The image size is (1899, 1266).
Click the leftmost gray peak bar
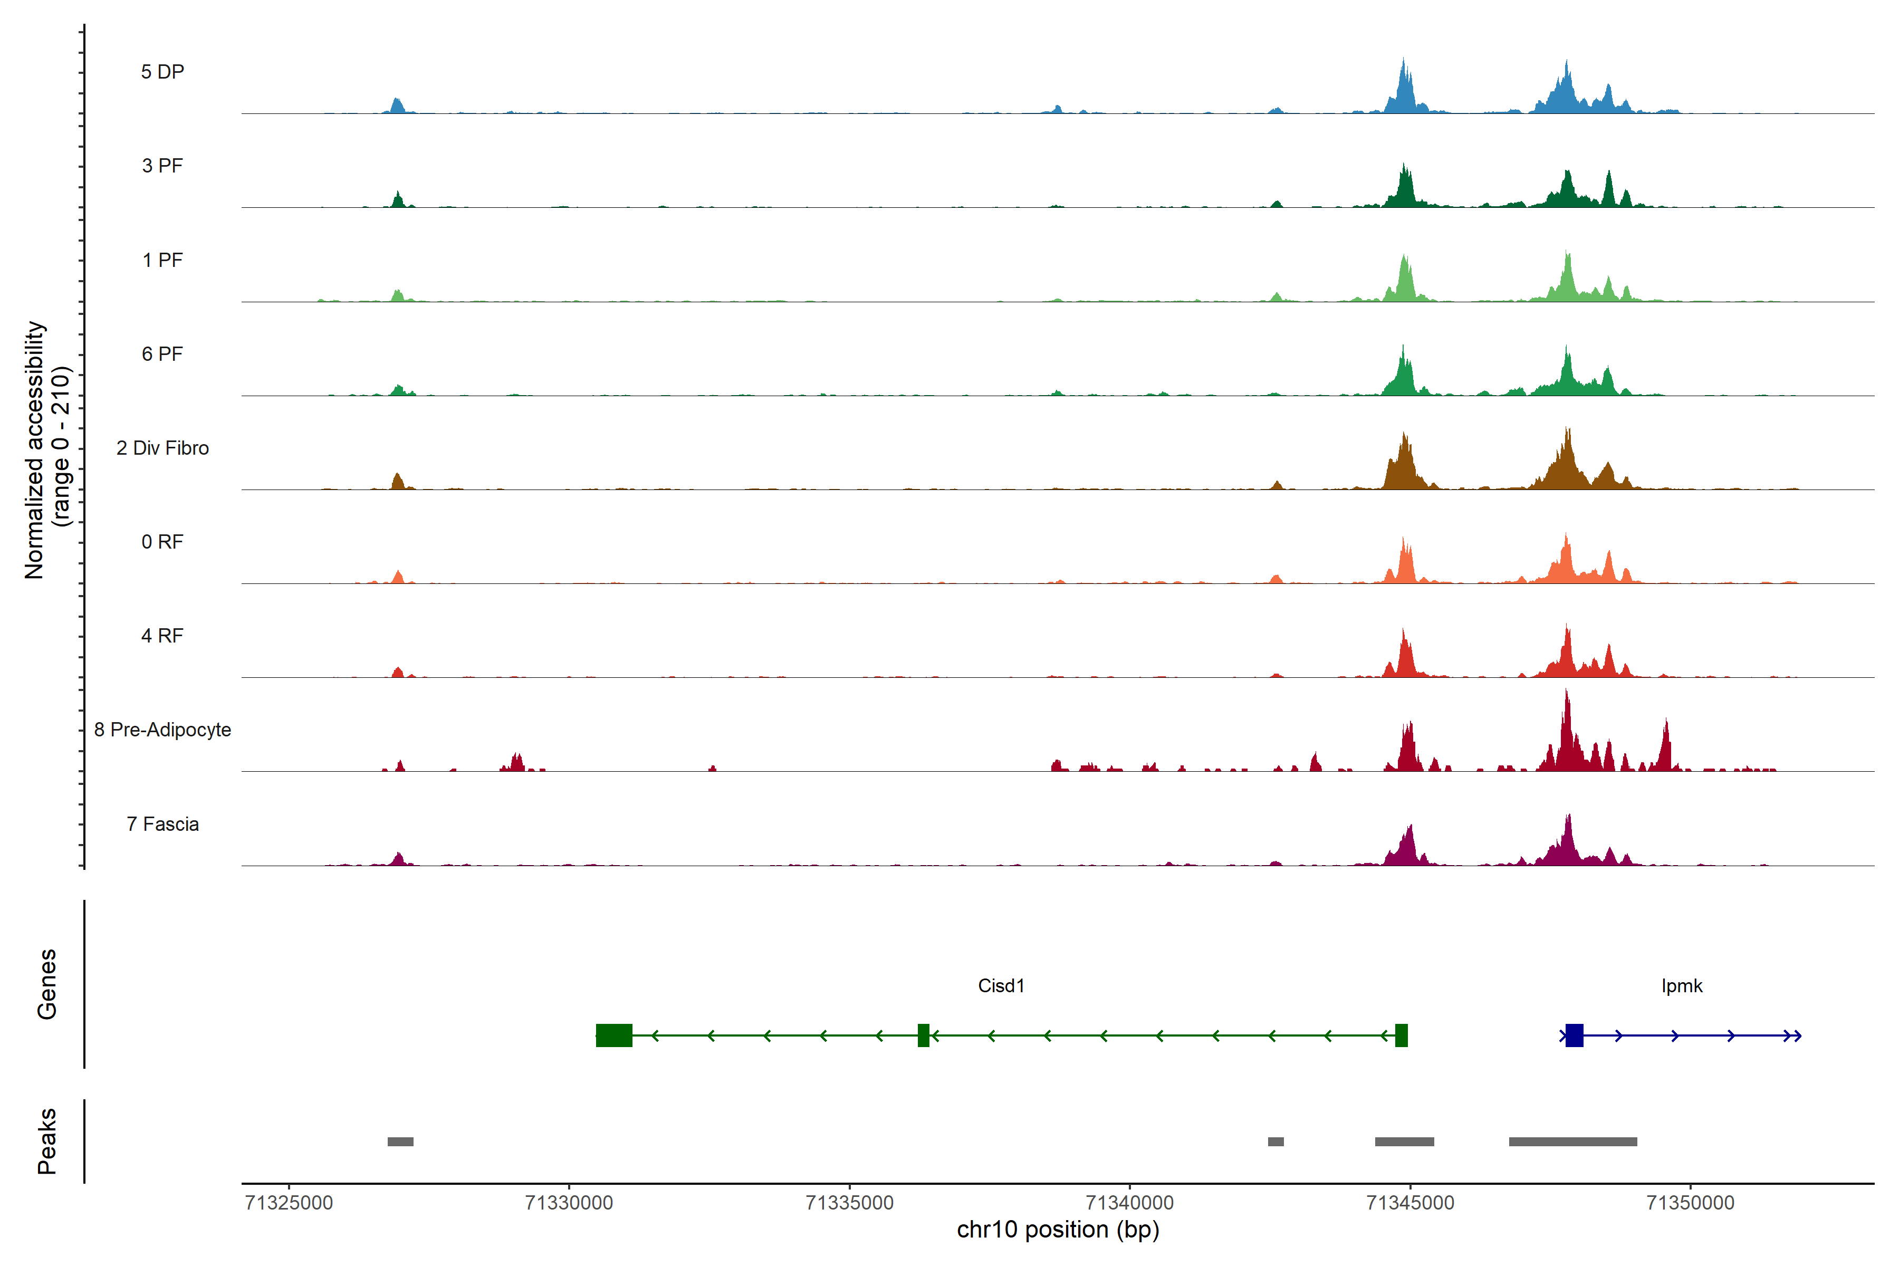(x=400, y=1142)
